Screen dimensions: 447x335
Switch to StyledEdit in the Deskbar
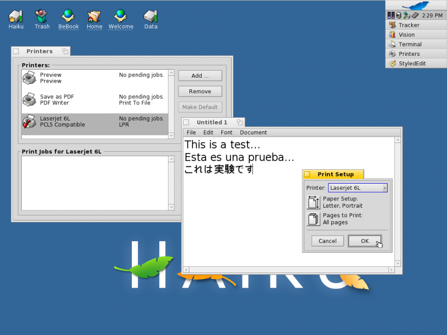coord(416,64)
